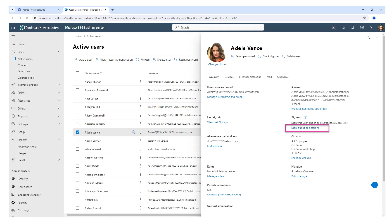Open the notifications bell icon
The width and height of the screenshot is (387, 220).
click(x=353, y=27)
